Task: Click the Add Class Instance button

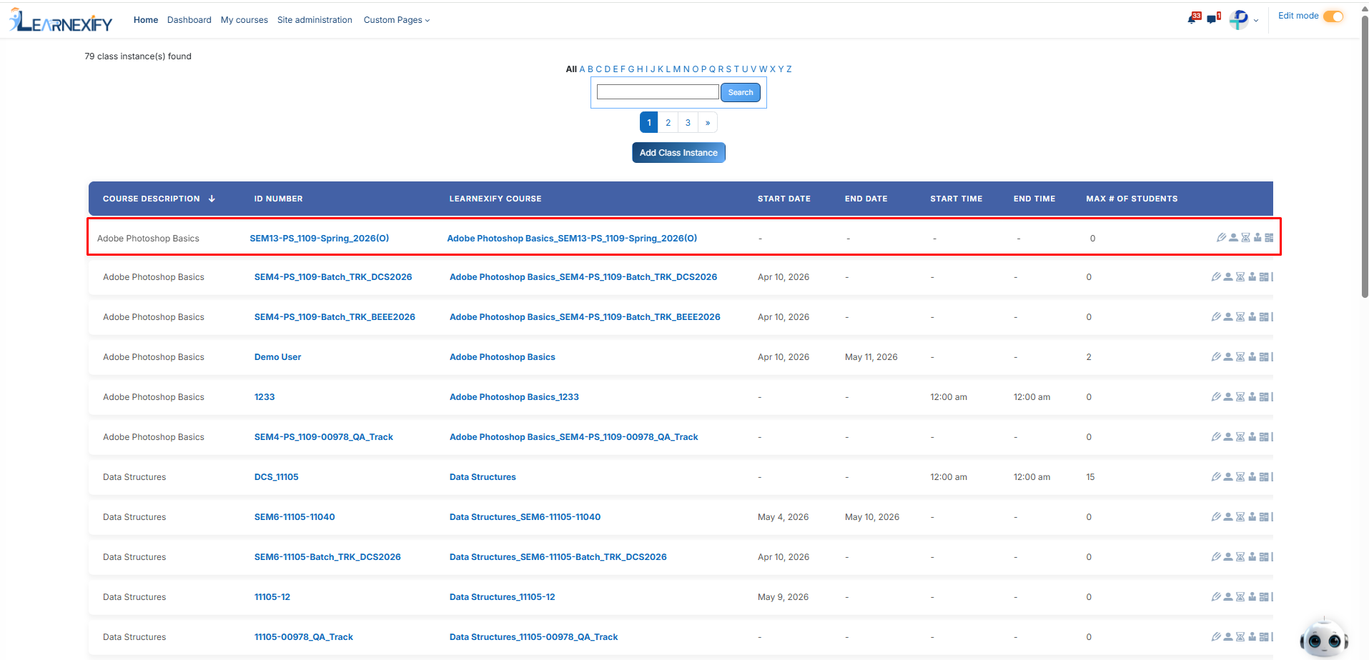Action: point(678,153)
